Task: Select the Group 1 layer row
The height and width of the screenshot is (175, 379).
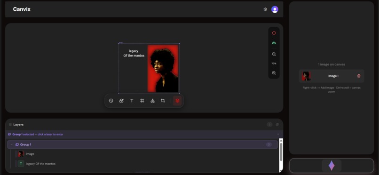Action: [x=142, y=144]
